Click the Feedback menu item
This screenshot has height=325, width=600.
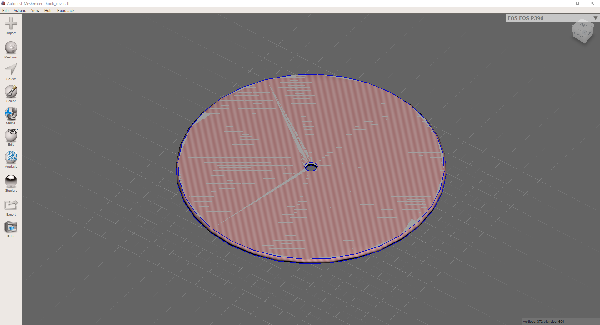pos(66,11)
